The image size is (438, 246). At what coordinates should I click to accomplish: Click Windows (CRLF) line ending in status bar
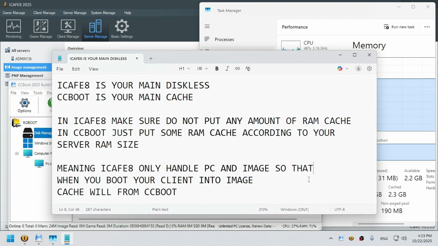tap(294, 209)
